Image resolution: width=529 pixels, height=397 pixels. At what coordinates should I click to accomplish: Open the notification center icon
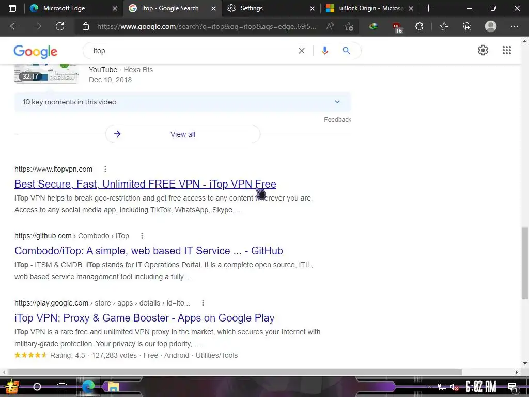pos(512,387)
